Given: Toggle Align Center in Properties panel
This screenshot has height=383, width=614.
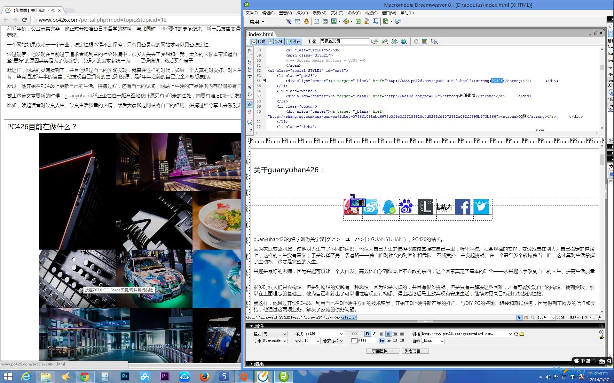Looking at the screenshot, I should click(388, 334).
